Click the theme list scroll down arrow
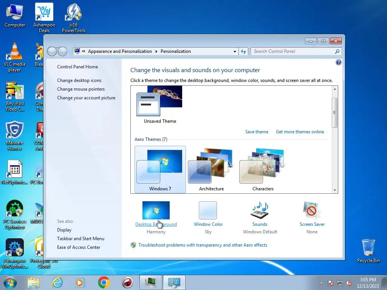The width and height of the screenshot is (387, 290). click(x=335, y=190)
